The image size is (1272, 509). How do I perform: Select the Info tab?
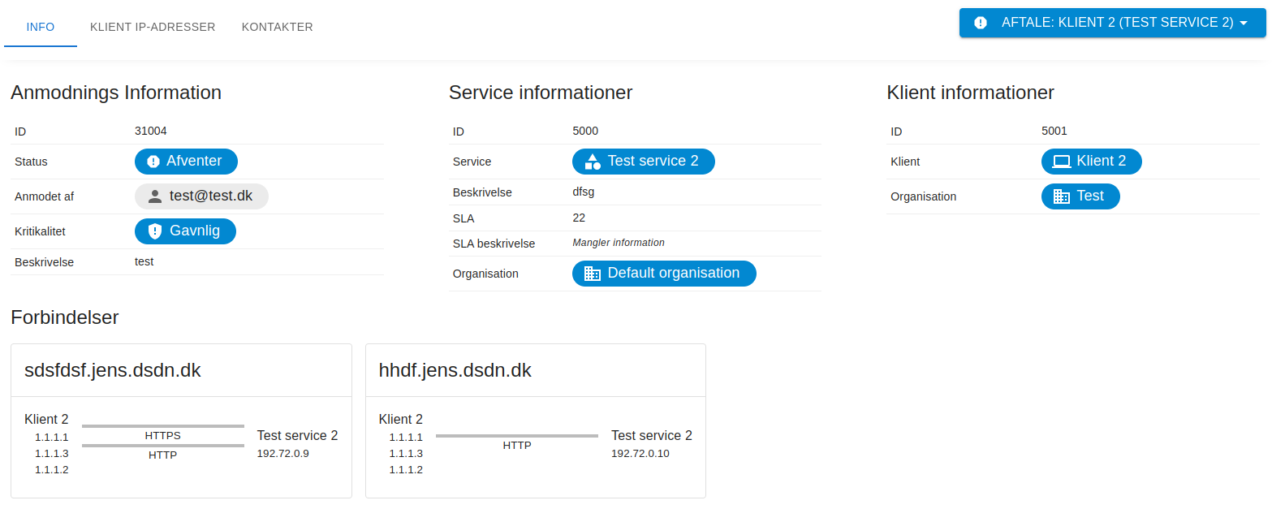point(41,27)
